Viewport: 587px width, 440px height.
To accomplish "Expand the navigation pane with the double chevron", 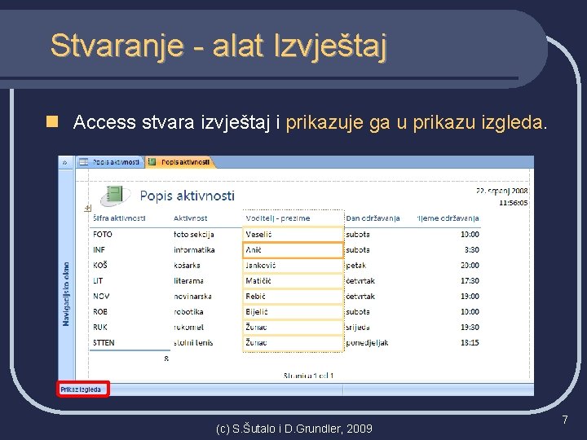I will click(x=64, y=162).
